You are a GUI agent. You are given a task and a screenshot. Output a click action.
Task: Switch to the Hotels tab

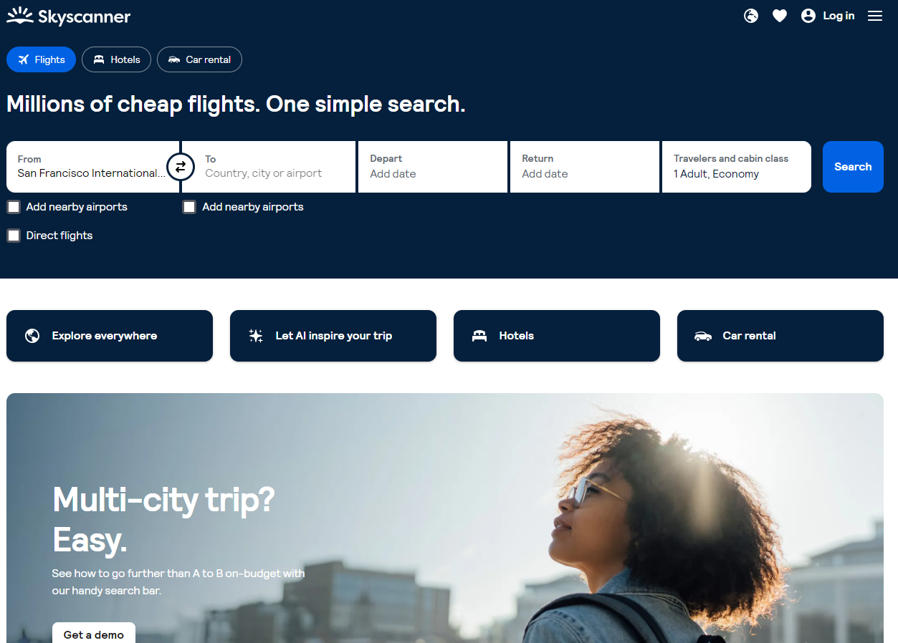[116, 59]
